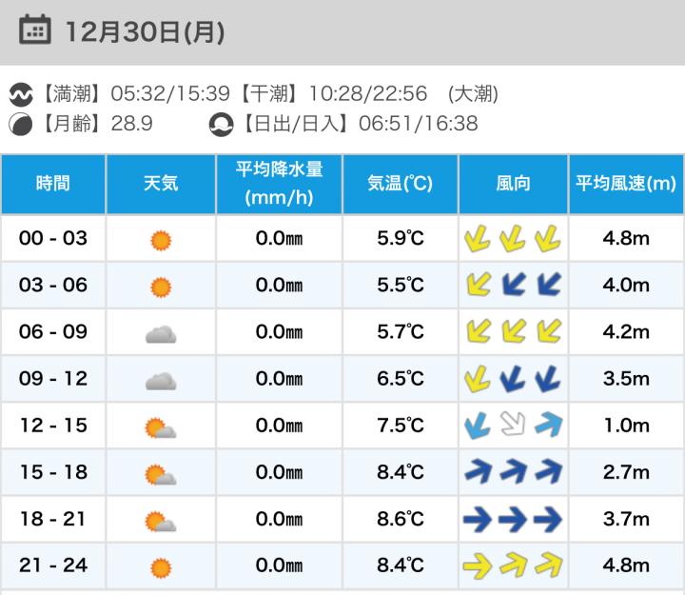Click the 平均降水量 (mm/h) header
The width and height of the screenshot is (685, 595).
pos(279,184)
